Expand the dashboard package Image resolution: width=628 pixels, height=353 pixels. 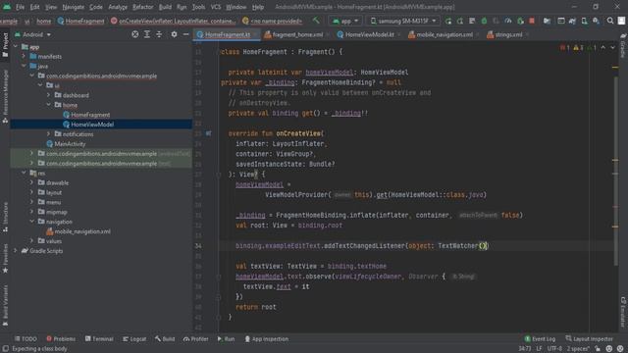tap(48, 95)
